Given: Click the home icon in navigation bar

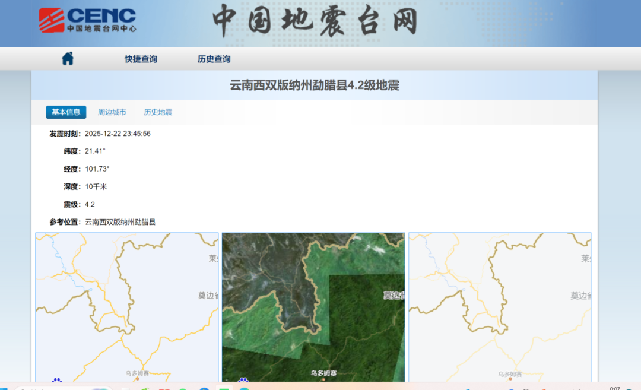Looking at the screenshot, I should [68, 59].
